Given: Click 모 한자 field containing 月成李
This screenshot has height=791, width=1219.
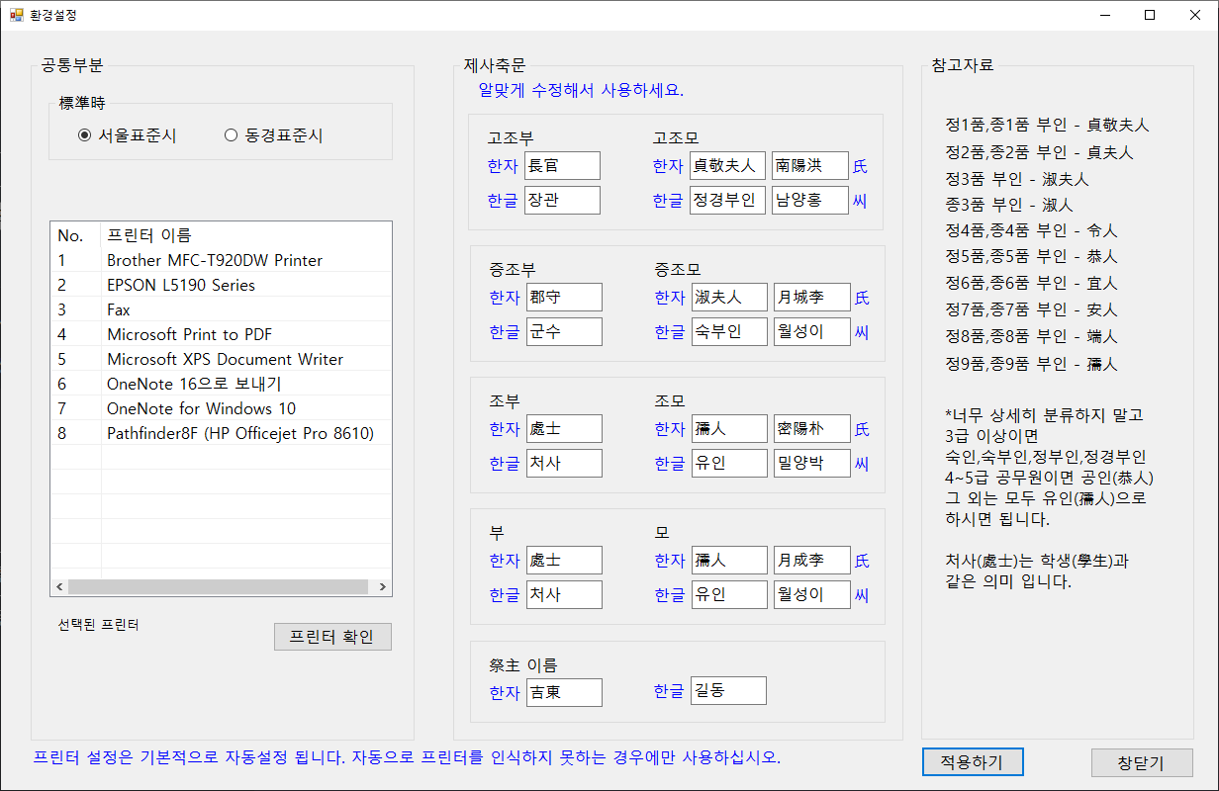Looking at the screenshot, I should coord(812,561).
